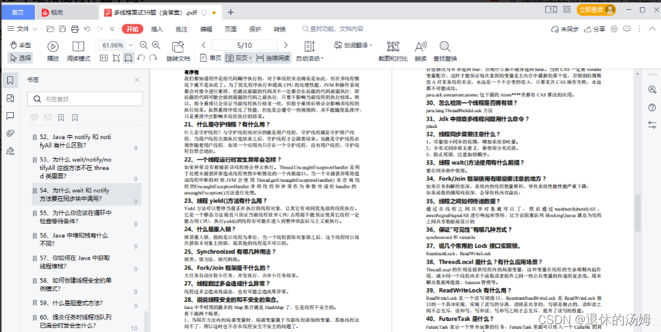Image resolution: width=661 pixels, height=332 pixels.
Task: Click 旋转文档 rotate document
Action: tap(178, 51)
